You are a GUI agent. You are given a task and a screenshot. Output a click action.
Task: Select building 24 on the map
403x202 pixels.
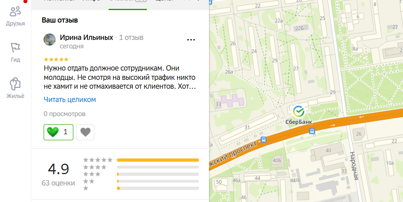tap(254, 51)
